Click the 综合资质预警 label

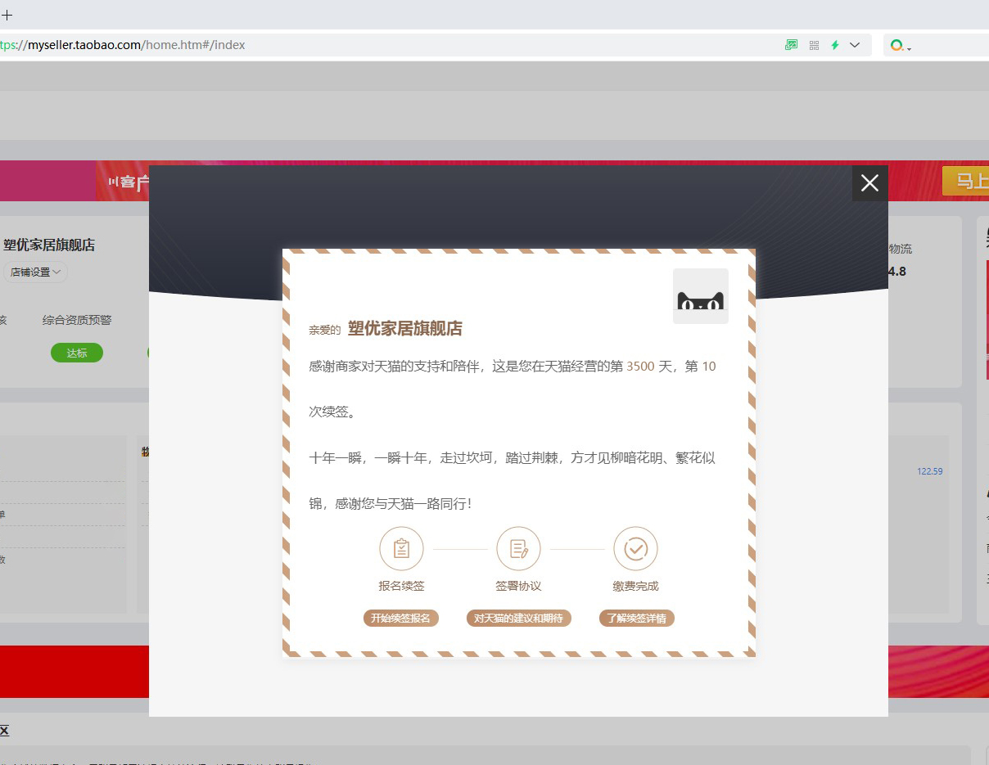(77, 320)
